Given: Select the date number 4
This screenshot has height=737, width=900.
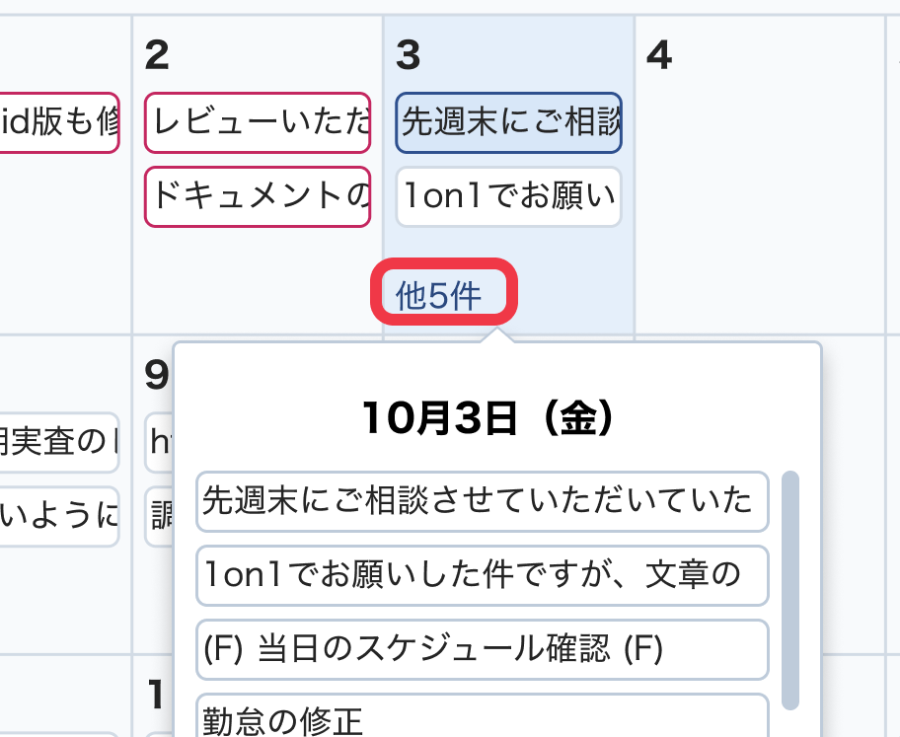Looking at the screenshot, I should [659, 56].
